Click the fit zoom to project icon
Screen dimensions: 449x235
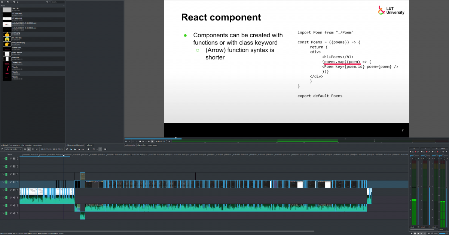pos(432,234)
